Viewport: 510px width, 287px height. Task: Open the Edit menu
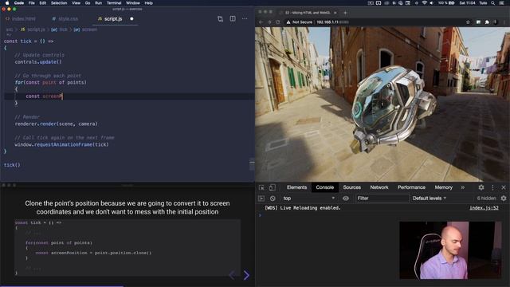point(42,3)
